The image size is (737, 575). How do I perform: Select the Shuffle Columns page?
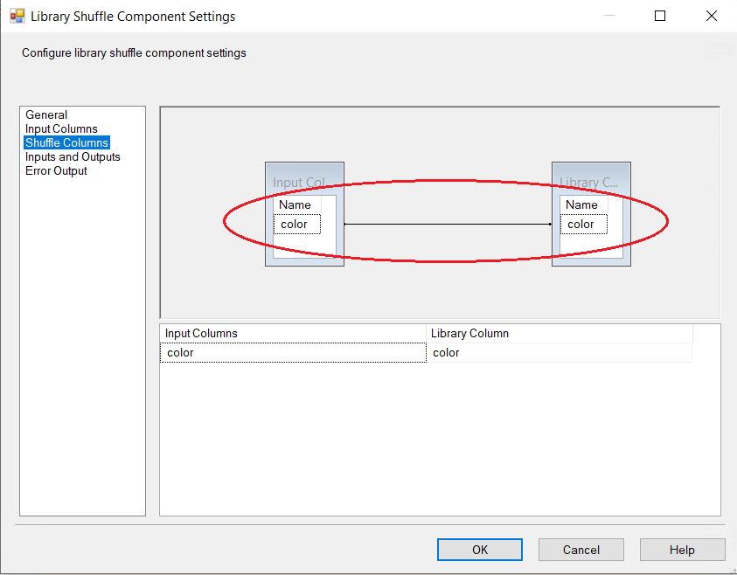(66, 142)
